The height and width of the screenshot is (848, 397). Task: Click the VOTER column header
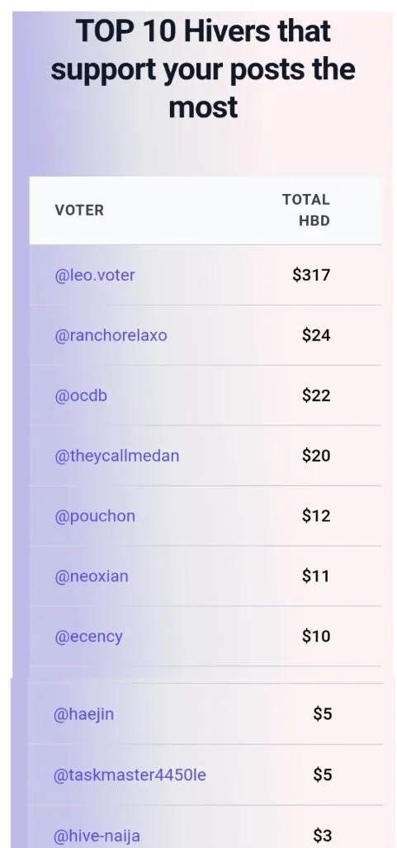(79, 211)
